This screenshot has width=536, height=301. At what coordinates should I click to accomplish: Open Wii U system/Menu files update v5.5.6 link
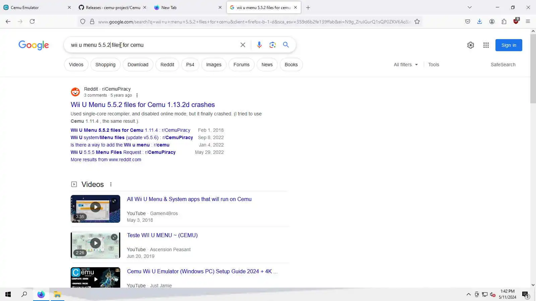[132, 137]
